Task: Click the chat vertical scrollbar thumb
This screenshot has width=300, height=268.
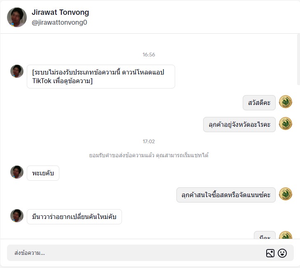Action: [298, 60]
